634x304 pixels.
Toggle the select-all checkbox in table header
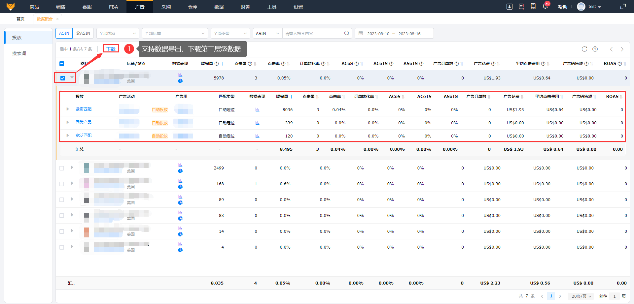pos(62,64)
